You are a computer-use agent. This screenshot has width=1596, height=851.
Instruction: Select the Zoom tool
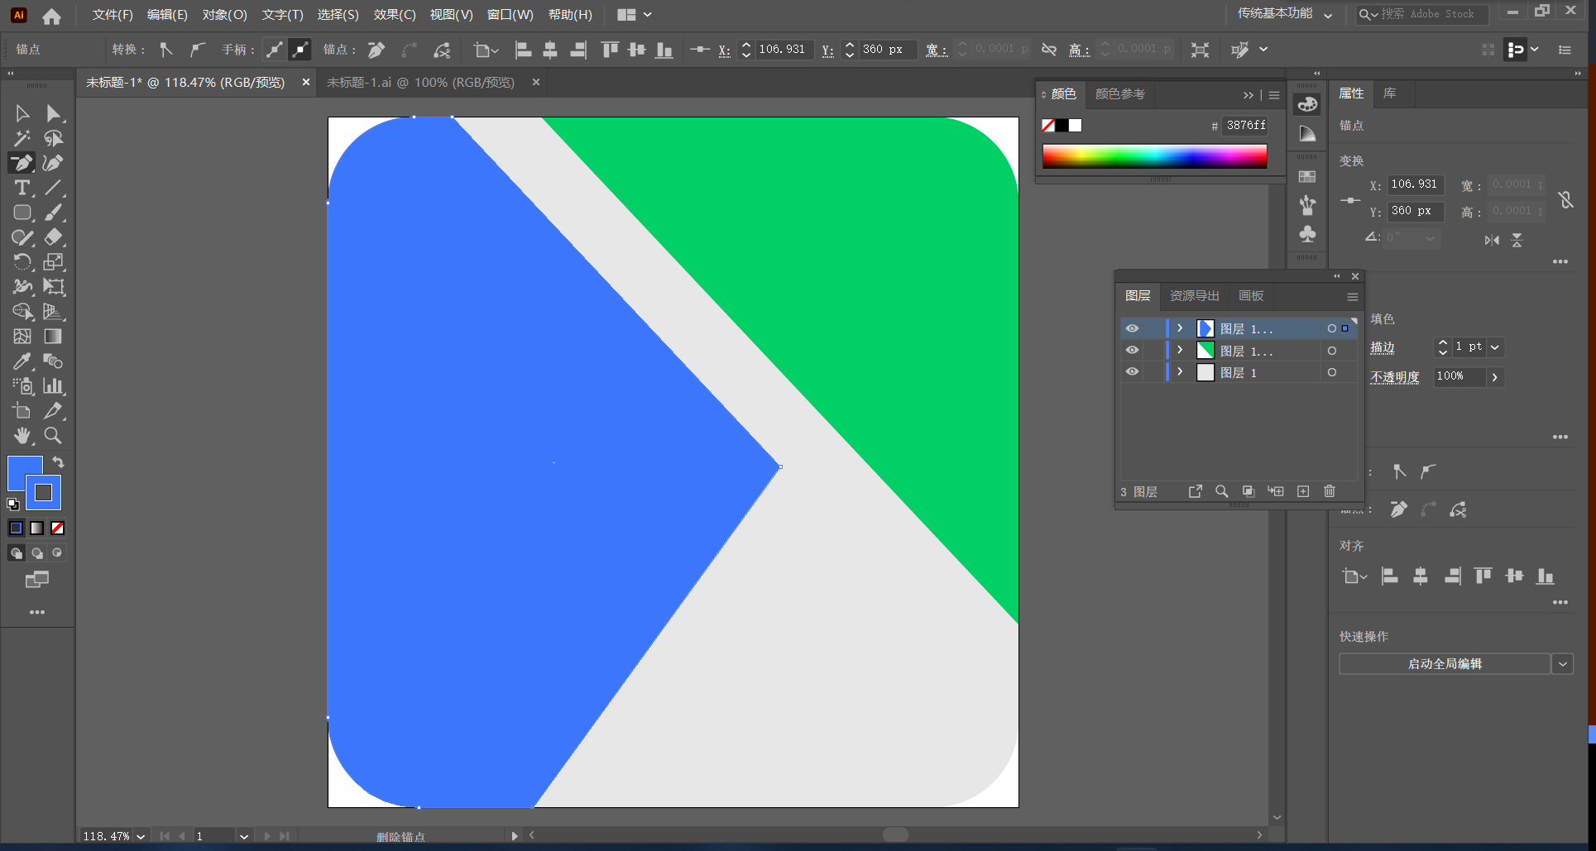pos(53,436)
